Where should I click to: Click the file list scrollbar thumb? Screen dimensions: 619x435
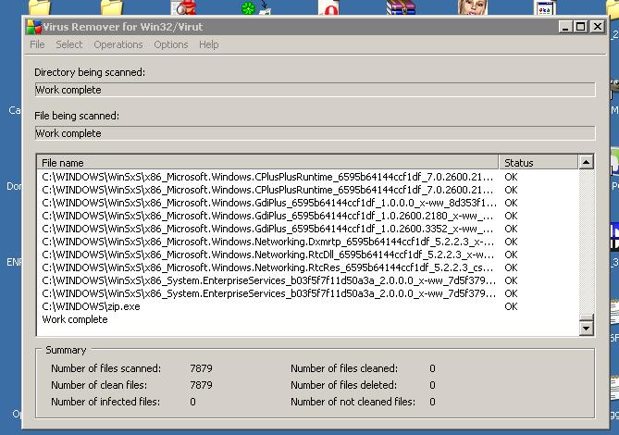tap(587, 317)
